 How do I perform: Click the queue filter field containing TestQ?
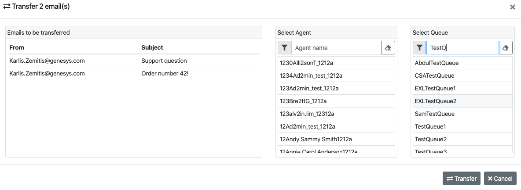[x=462, y=48]
